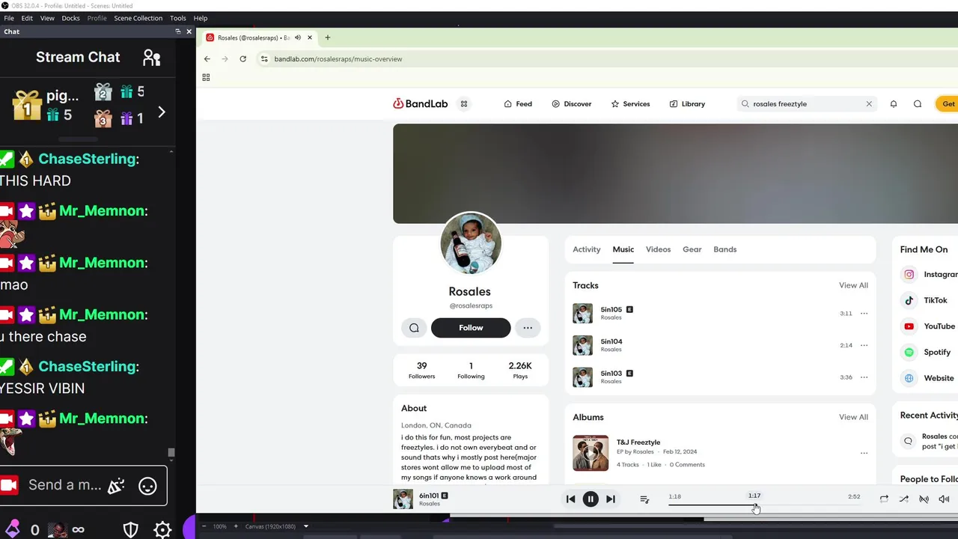Screen dimensions: 958x539
Task: Switch to the Bands tab
Action: point(725,249)
